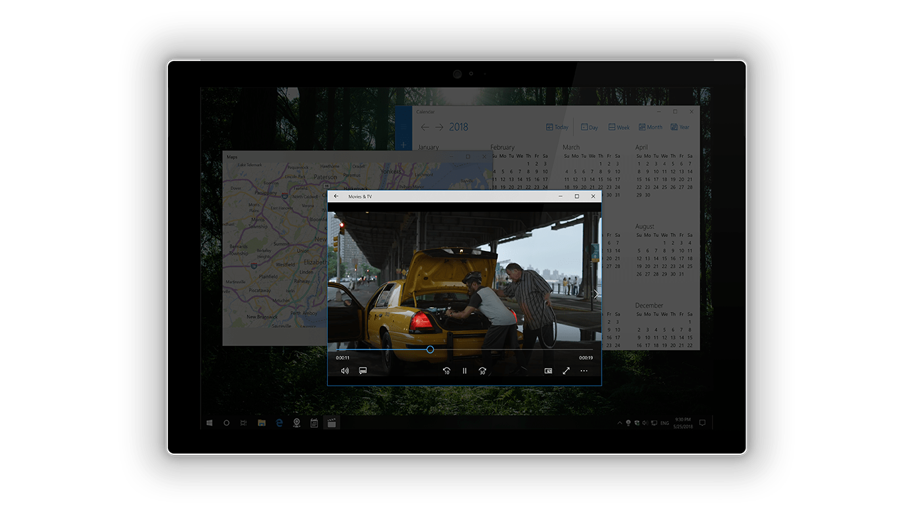Click the hamburger menu in Calendar sidebar
The image size is (914, 514).
pos(403,127)
